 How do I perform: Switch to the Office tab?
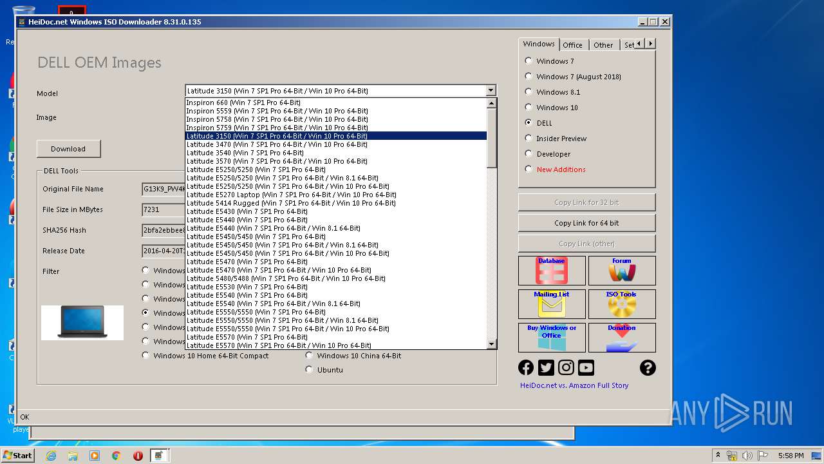(572, 45)
